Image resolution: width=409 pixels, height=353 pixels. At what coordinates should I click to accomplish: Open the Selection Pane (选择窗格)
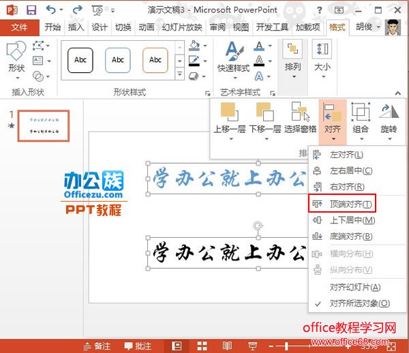pos(300,119)
